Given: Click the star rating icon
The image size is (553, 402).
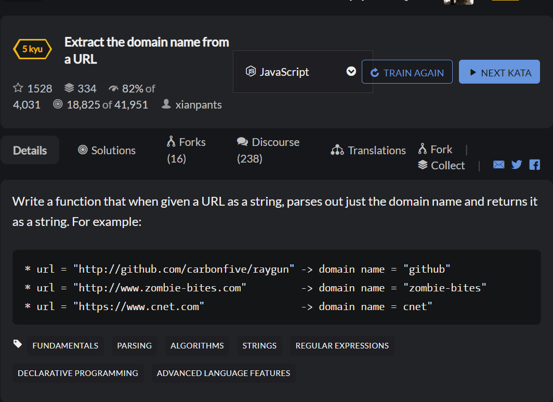Looking at the screenshot, I should pos(18,88).
